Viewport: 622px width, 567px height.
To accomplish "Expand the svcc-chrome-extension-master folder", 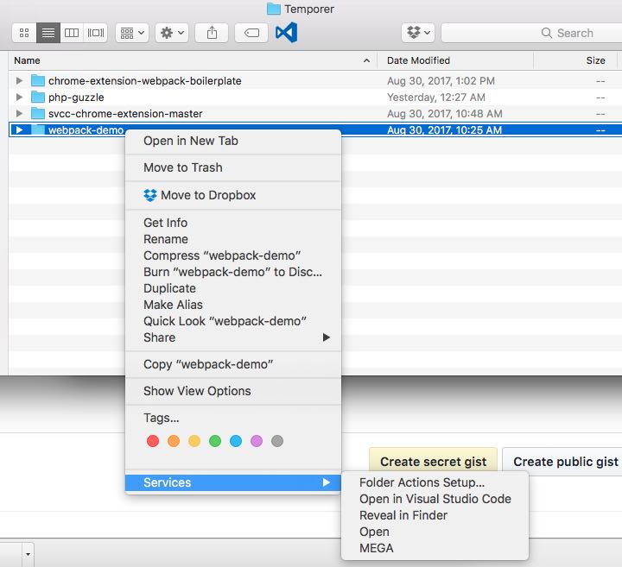I will pyautogui.click(x=20, y=114).
